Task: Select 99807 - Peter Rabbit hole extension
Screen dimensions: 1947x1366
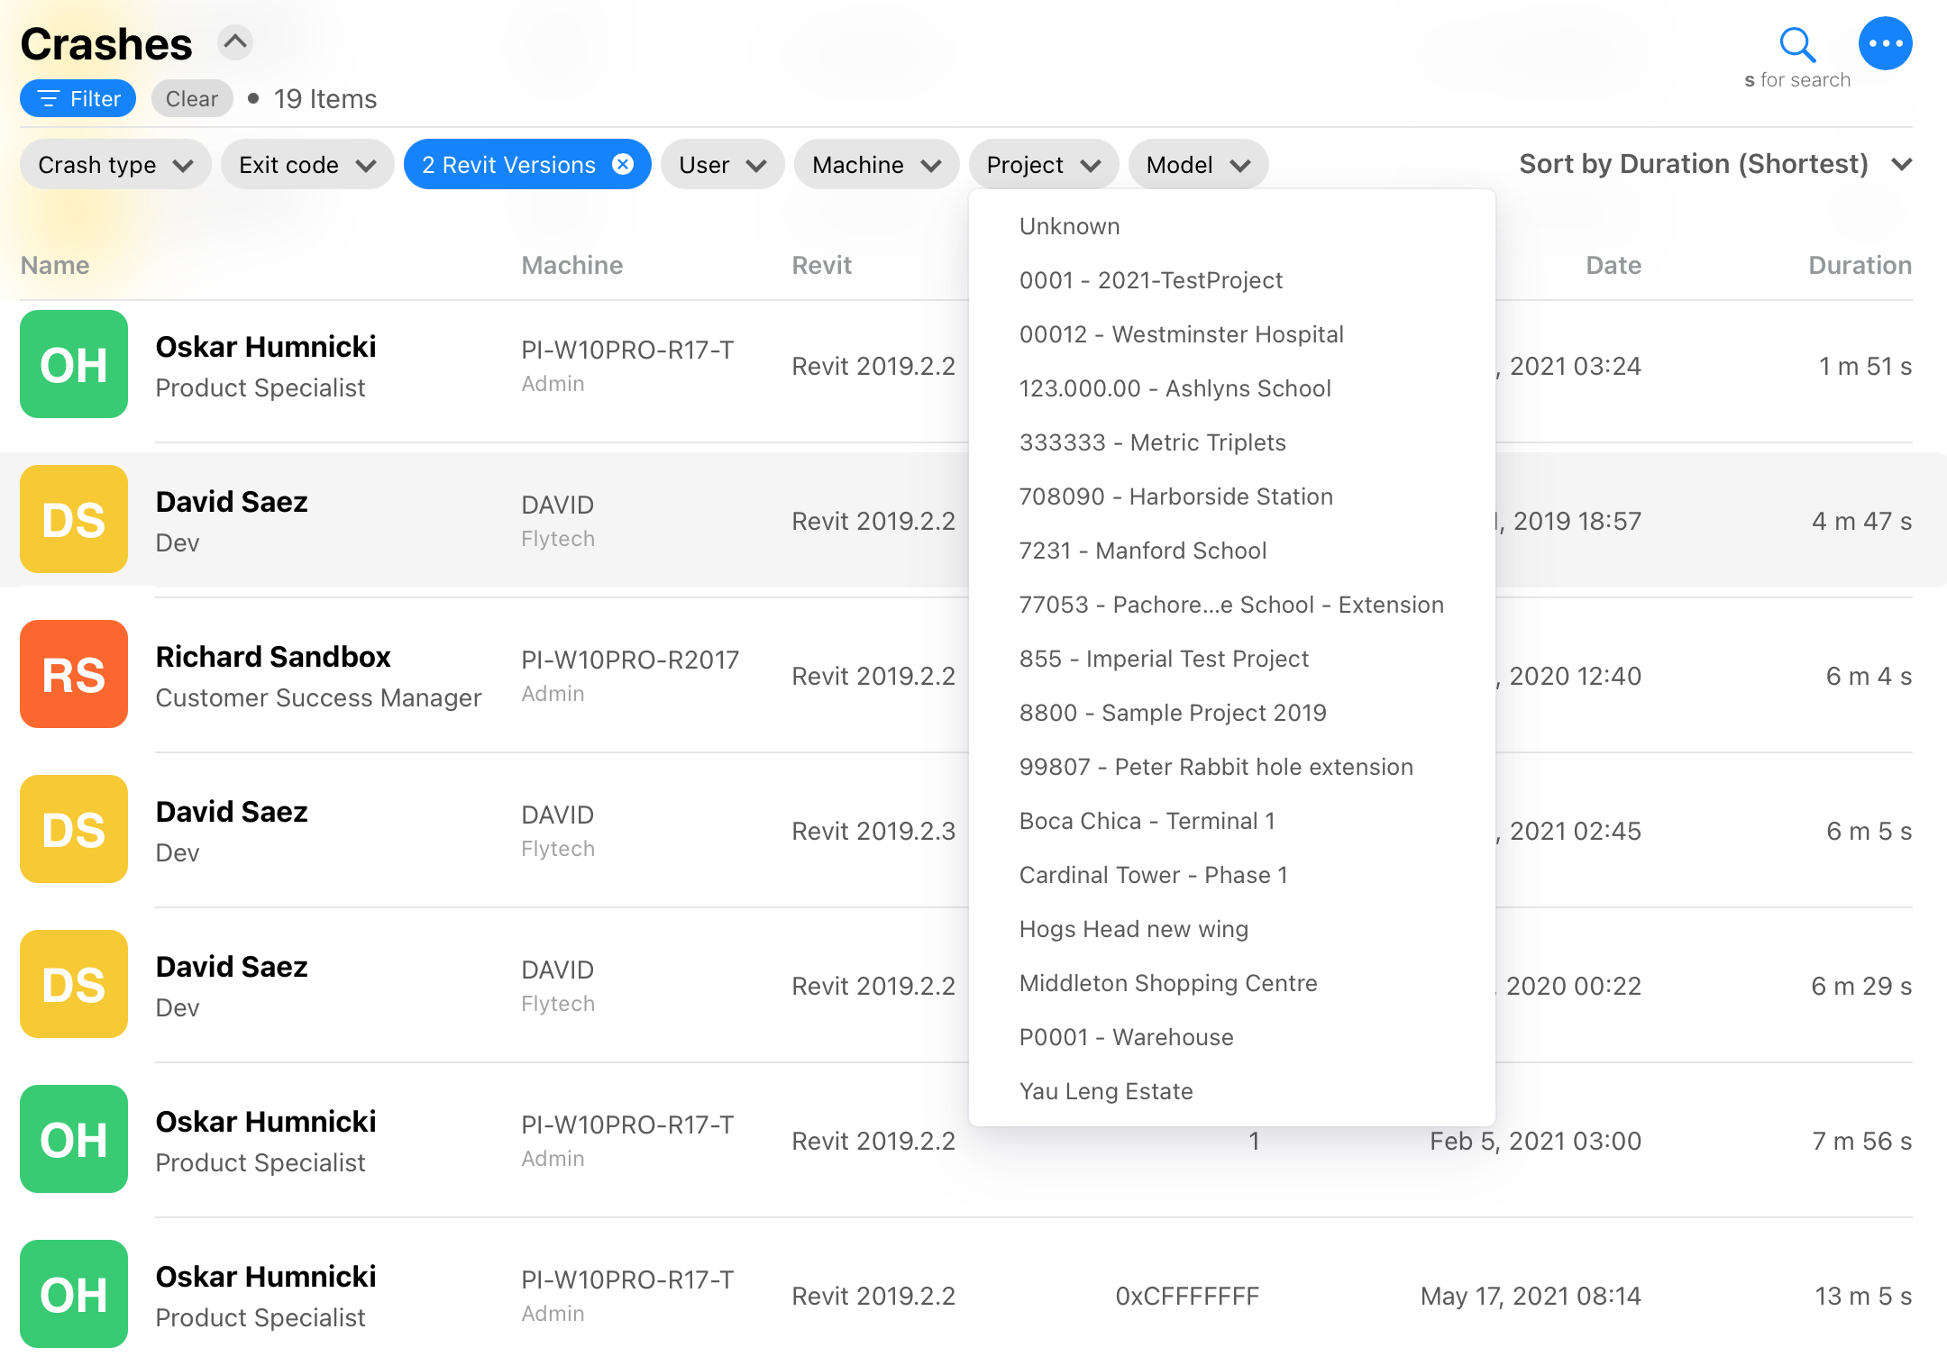Action: tap(1216, 766)
